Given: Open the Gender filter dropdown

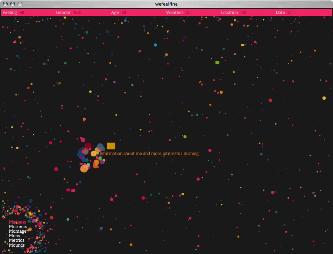Looking at the screenshot, I should pyautogui.click(x=63, y=13).
